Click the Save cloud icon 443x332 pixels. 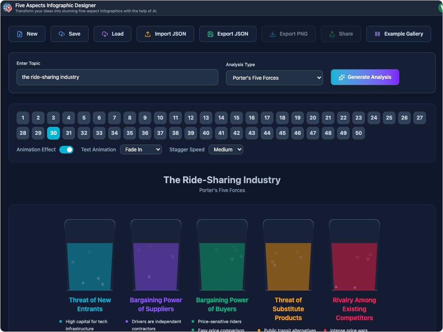[x=62, y=34]
